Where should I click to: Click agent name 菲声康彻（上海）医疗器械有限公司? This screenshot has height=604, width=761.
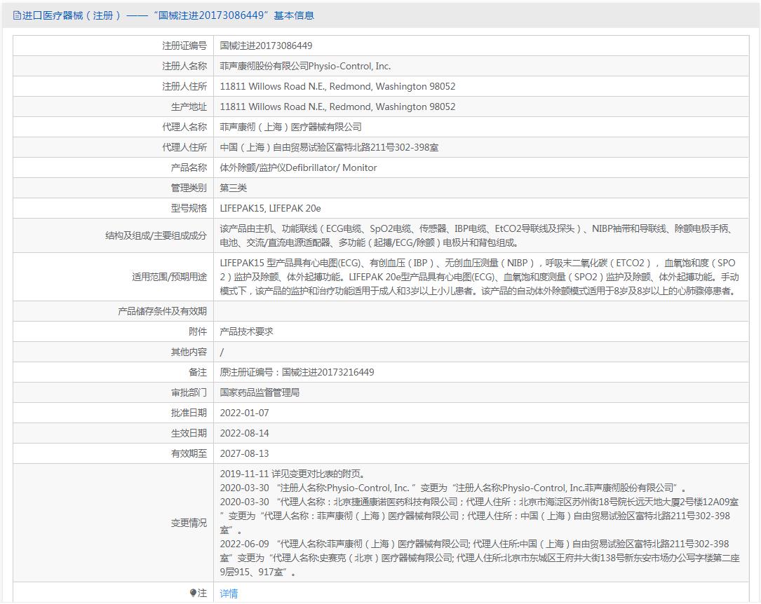(290, 127)
